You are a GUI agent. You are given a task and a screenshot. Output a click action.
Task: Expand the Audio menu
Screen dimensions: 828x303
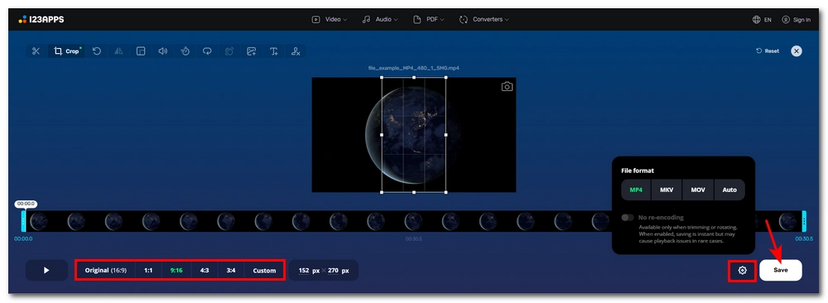tap(380, 20)
